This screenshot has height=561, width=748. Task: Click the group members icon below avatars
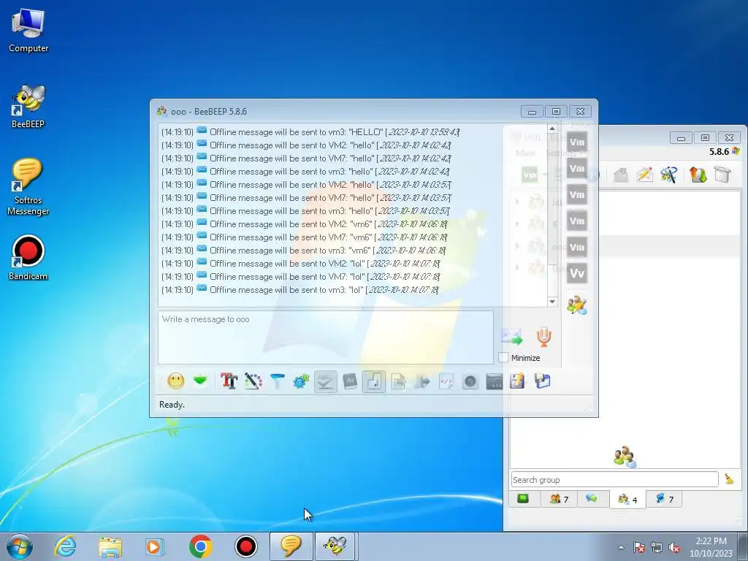pyautogui.click(x=577, y=305)
